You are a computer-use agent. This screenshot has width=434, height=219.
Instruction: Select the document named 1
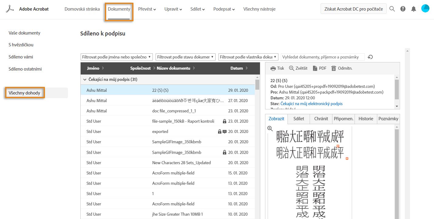tap(168, 194)
